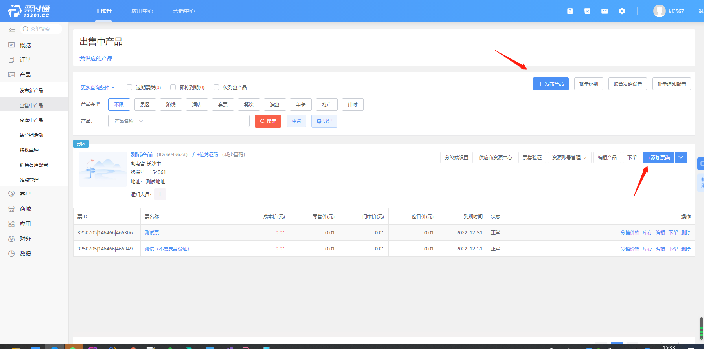The image size is (704, 349).
Task: Collapse the sidebar menu with hamburger icon
Action: 12,29
